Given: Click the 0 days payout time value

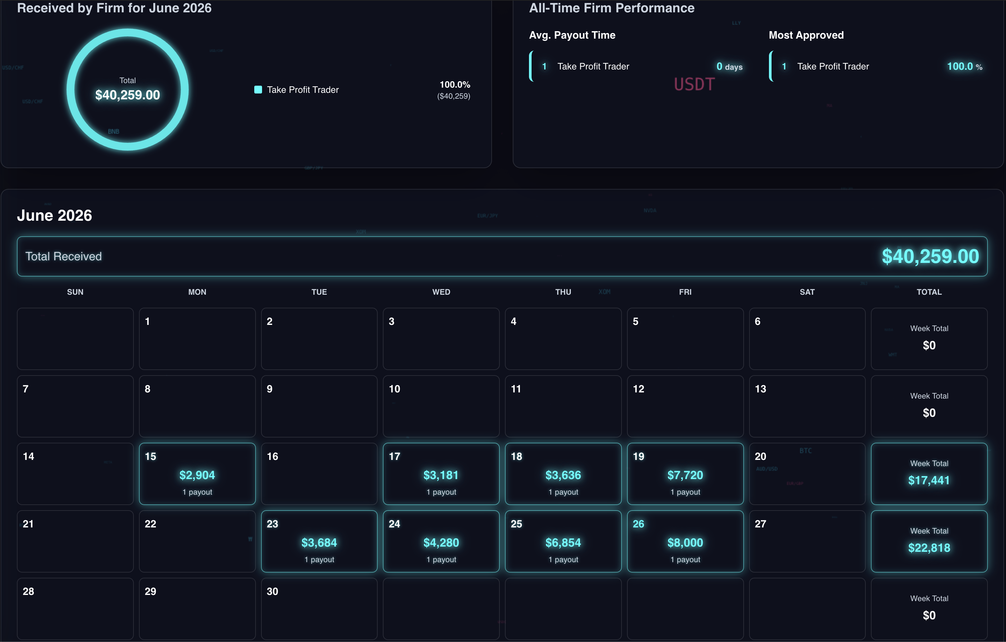Looking at the screenshot, I should click(729, 67).
